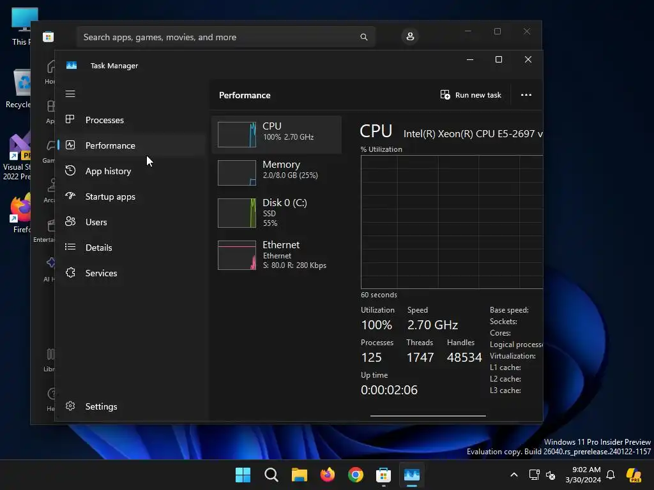Click the network status tray icon

coord(534,475)
